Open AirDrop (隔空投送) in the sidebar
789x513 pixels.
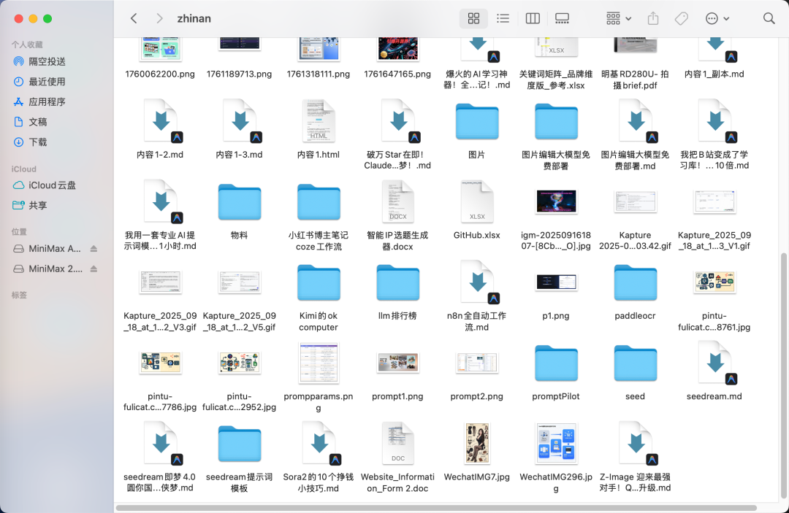click(x=47, y=61)
